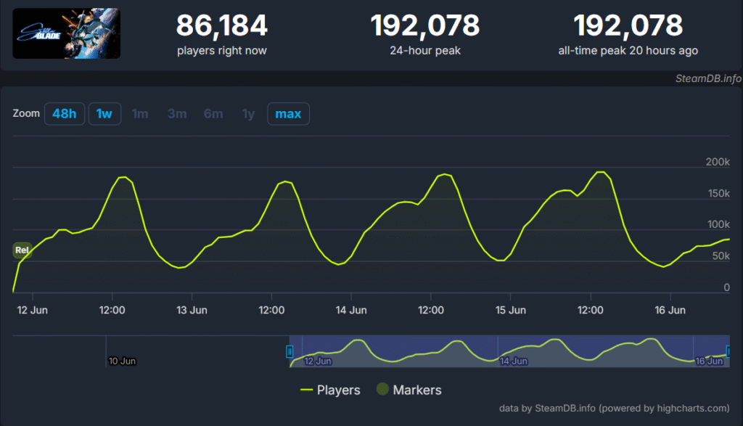This screenshot has width=743, height=426.
Task: Click the 86,184 players right now stat
Action: pos(221,33)
